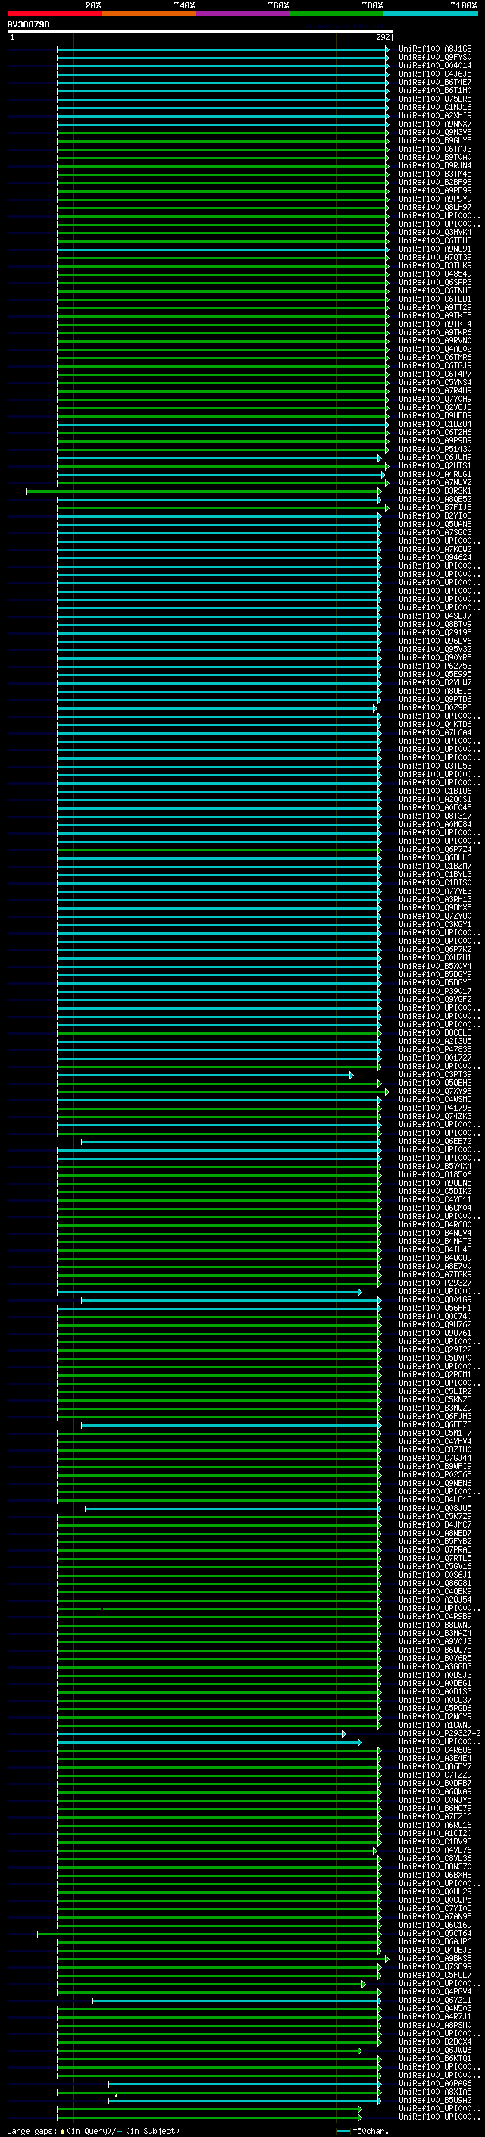485x2137 pixels.
Task: Click the query end position 292
Action: pyautogui.click(x=383, y=37)
